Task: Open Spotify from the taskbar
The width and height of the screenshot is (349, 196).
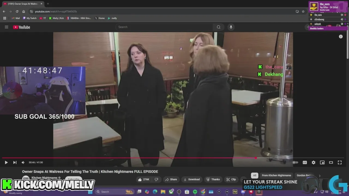Action: pos(195,192)
